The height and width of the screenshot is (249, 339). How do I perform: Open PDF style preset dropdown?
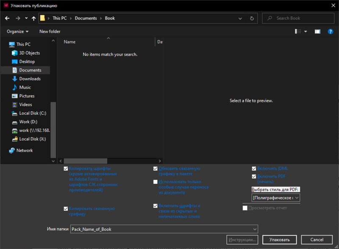pyautogui.click(x=276, y=198)
